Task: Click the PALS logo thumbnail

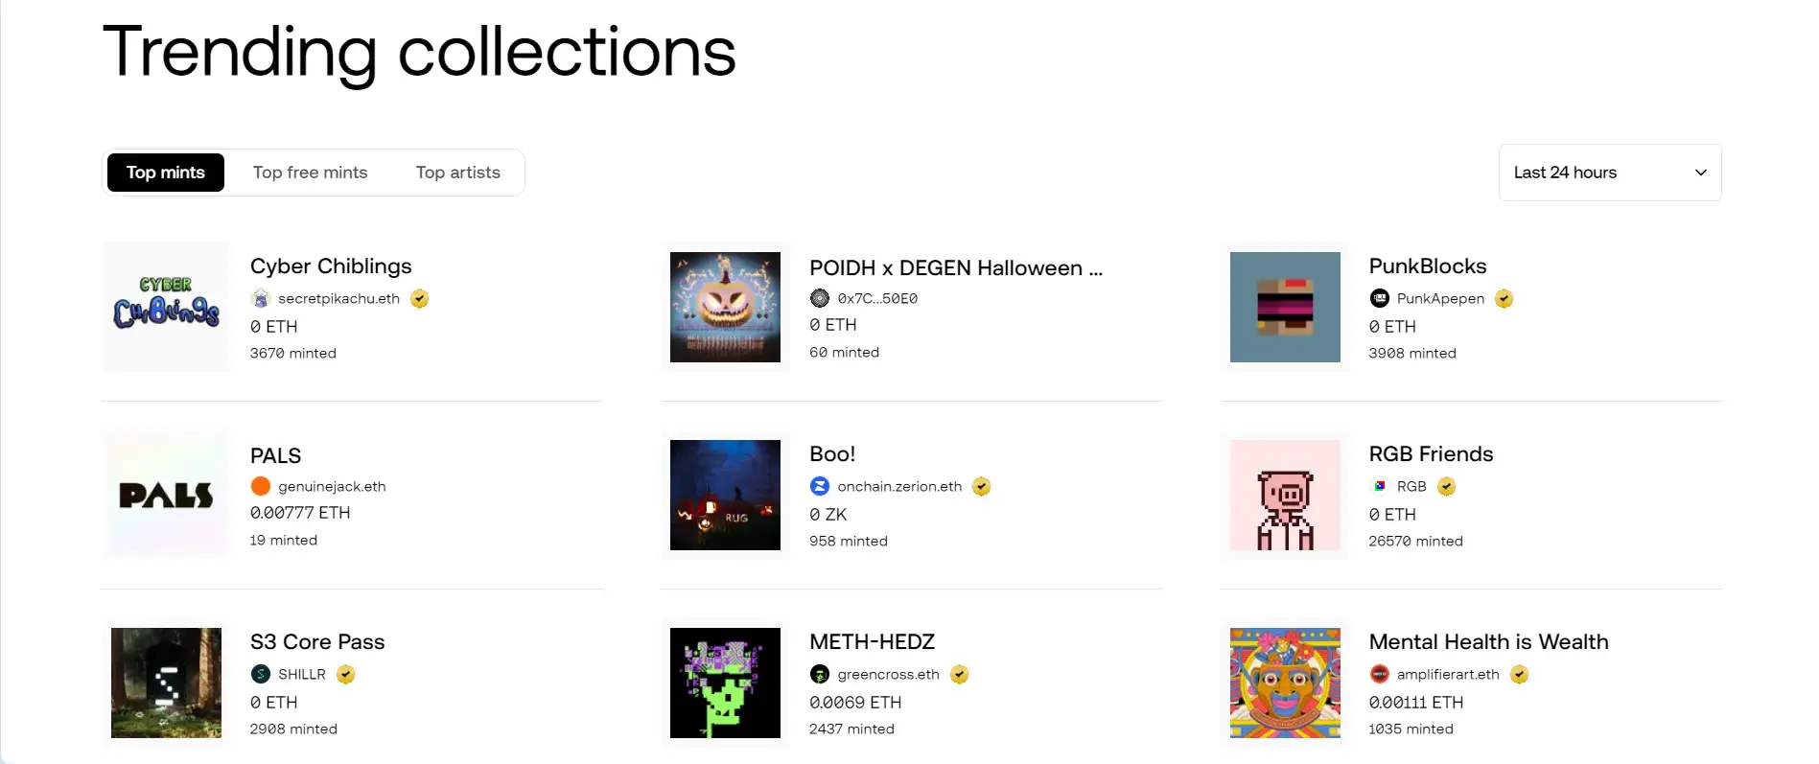Action: click(166, 495)
